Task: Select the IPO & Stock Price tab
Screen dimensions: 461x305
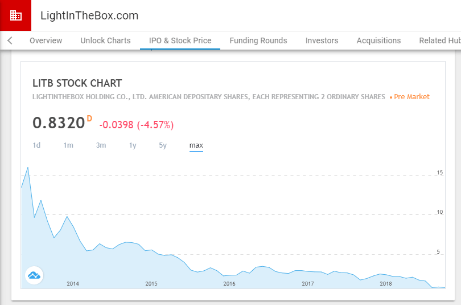Action: click(x=180, y=40)
